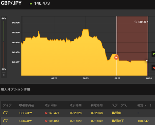This screenshot has height=125, width=155.
Task: Click the タイプ column header
Action: (7, 105)
